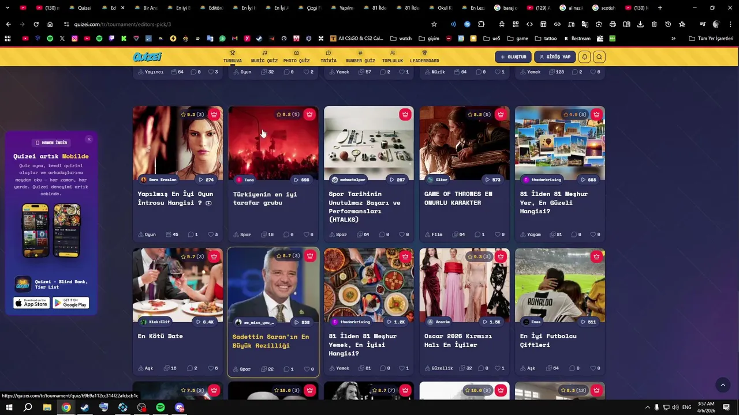
Task: Open 81 İlden 81 Meşhur Yer quiz
Action: coord(554,202)
